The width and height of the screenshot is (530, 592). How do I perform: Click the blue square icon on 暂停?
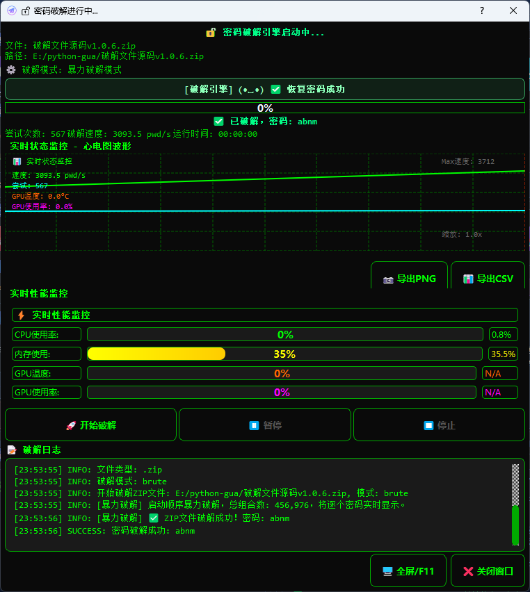(254, 425)
